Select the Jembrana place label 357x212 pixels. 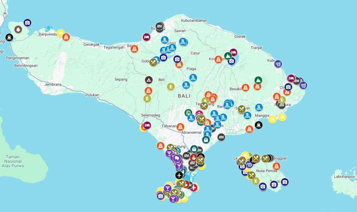pyautogui.click(x=53, y=85)
